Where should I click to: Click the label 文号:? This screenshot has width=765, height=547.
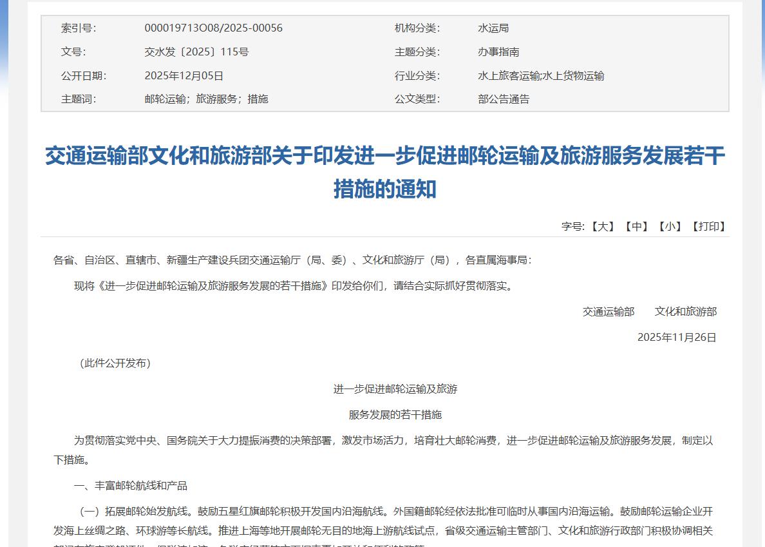click(x=73, y=52)
